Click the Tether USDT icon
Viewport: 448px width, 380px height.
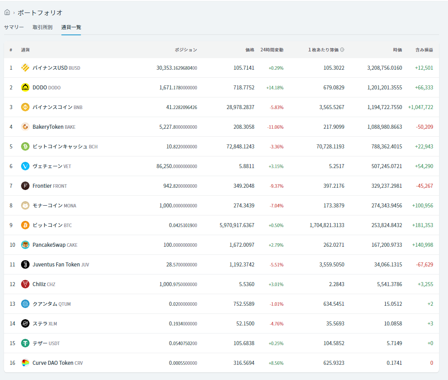[x=25, y=343]
